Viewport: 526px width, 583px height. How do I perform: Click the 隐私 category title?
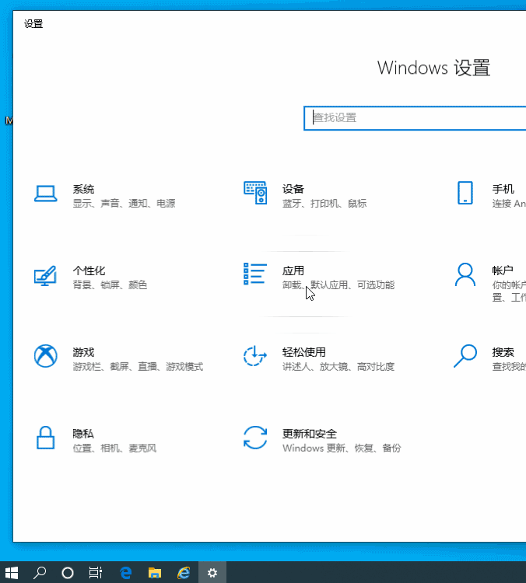pyautogui.click(x=83, y=434)
